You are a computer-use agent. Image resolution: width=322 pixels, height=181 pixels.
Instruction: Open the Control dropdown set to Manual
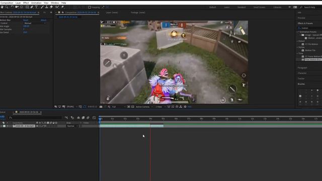(35, 23)
